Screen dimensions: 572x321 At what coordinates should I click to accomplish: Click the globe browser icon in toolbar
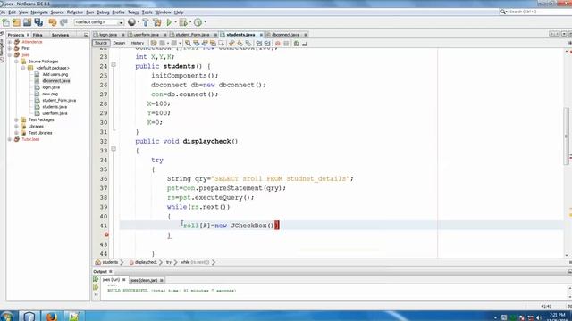131,22
